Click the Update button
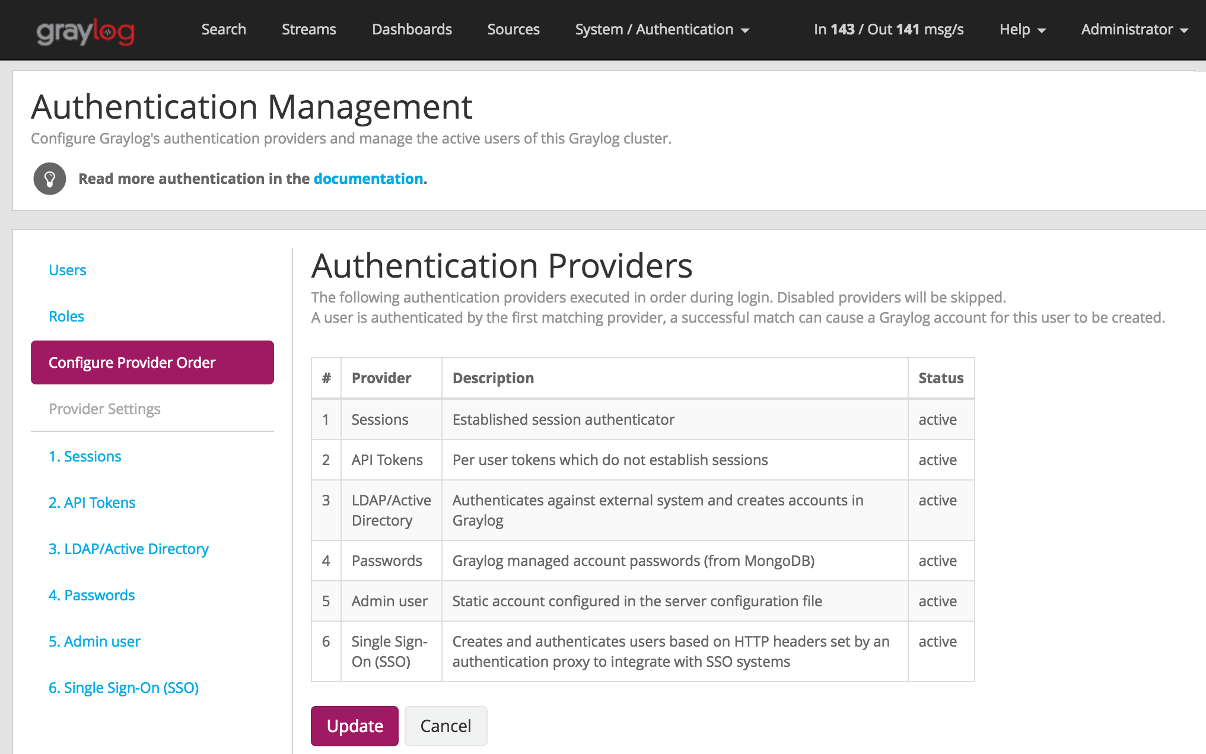This screenshot has width=1206, height=754. click(x=355, y=726)
